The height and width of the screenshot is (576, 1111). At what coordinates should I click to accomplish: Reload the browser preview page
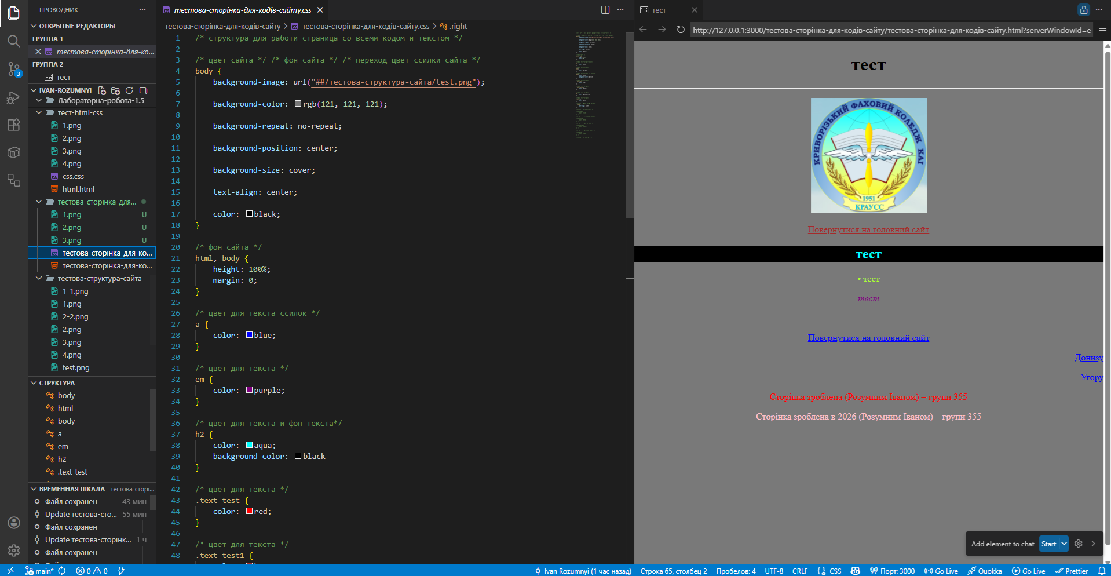[x=681, y=30]
